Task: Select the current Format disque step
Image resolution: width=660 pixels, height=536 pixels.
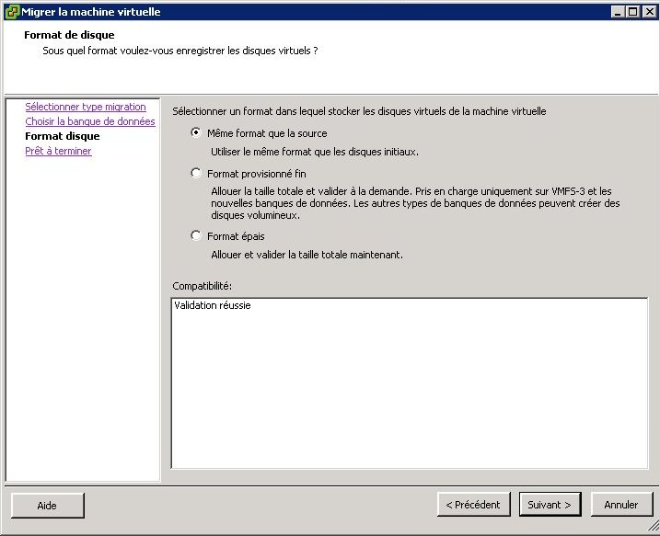Action: pyautogui.click(x=63, y=136)
